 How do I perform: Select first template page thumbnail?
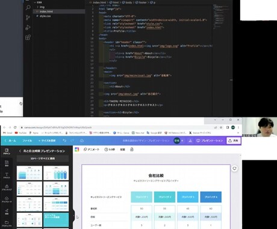tap(30, 173)
